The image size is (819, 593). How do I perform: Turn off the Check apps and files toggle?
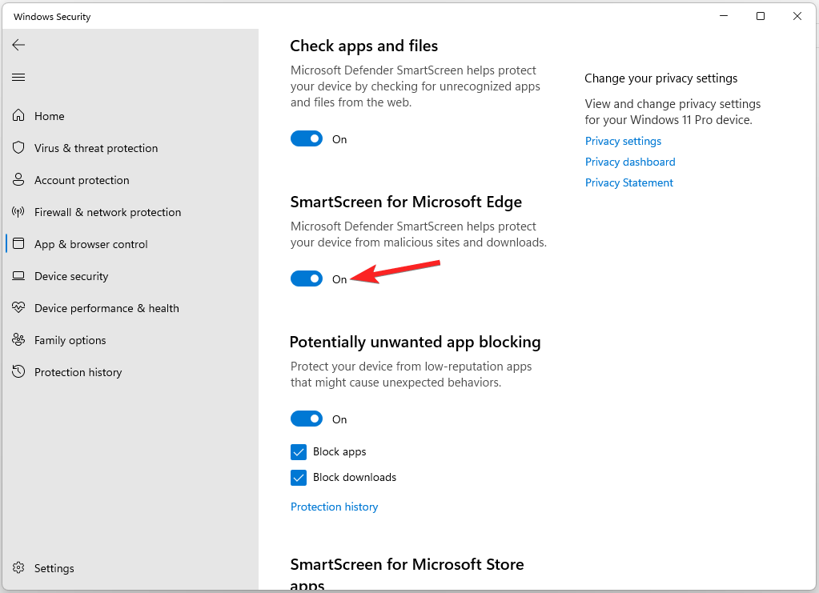[307, 138]
